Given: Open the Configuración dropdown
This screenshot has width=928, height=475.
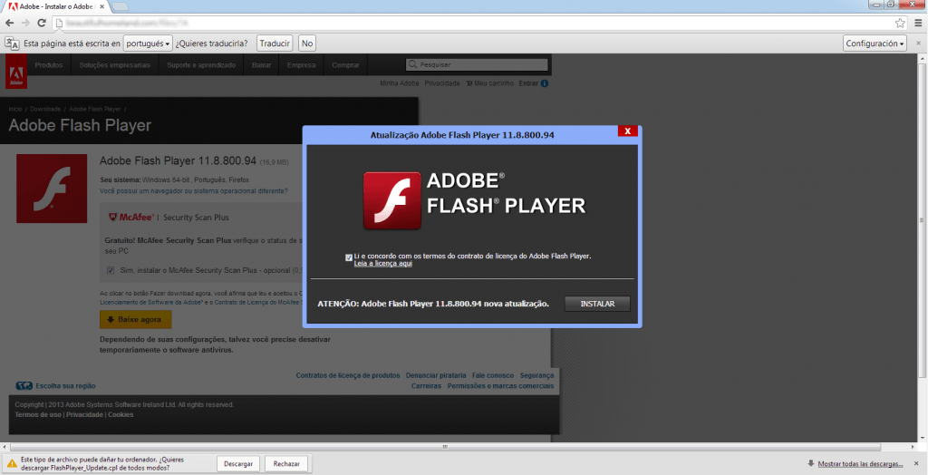Looking at the screenshot, I should (x=875, y=44).
